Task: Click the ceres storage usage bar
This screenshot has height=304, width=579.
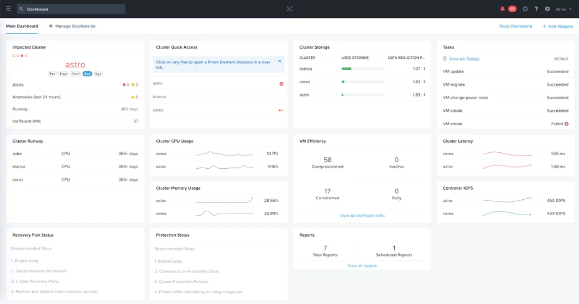Action: click(363, 82)
